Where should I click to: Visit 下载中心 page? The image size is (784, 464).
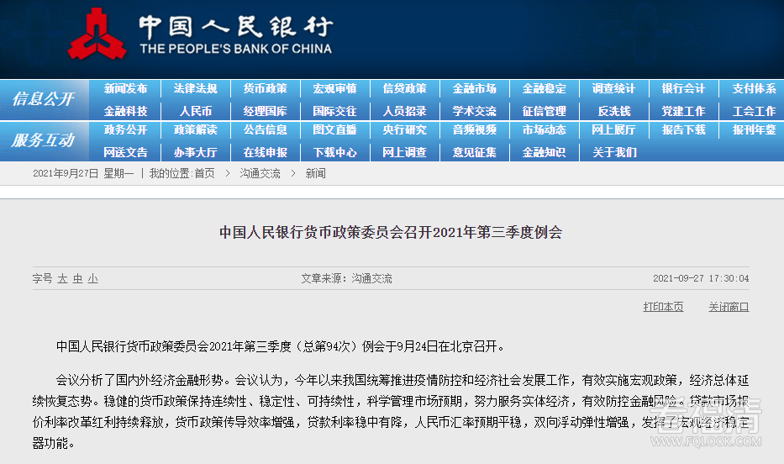pyautogui.click(x=334, y=152)
